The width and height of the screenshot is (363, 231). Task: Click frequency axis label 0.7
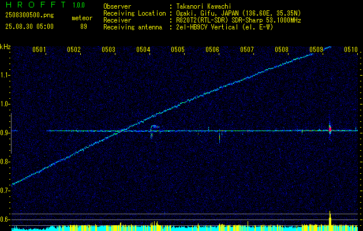pos(5,191)
